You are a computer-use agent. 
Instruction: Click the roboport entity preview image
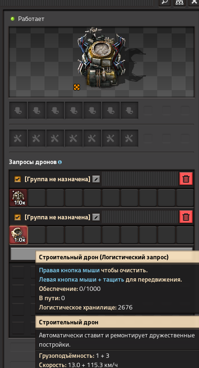click(101, 57)
